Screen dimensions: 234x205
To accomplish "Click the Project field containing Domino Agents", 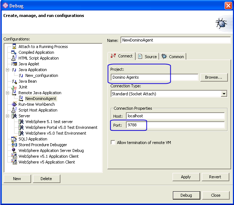I will [x=154, y=77].
